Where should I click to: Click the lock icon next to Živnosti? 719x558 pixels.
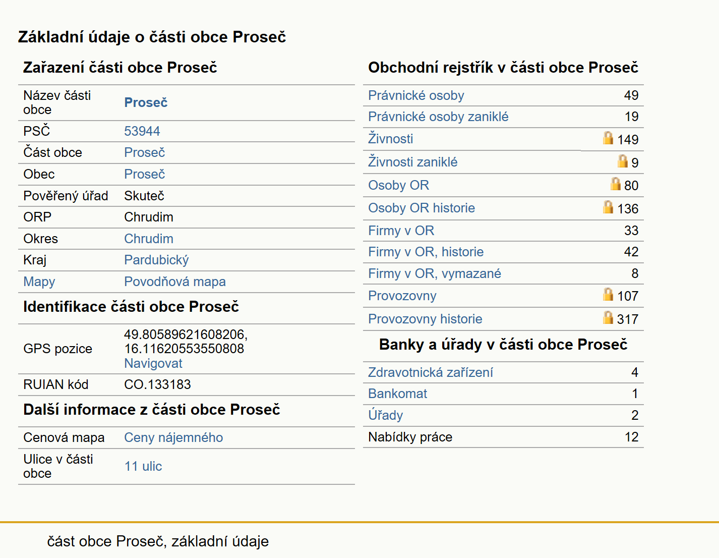pos(608,138)
